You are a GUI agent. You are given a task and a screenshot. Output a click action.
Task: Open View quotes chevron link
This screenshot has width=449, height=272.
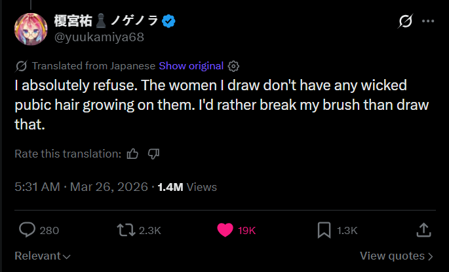point(397,256)
